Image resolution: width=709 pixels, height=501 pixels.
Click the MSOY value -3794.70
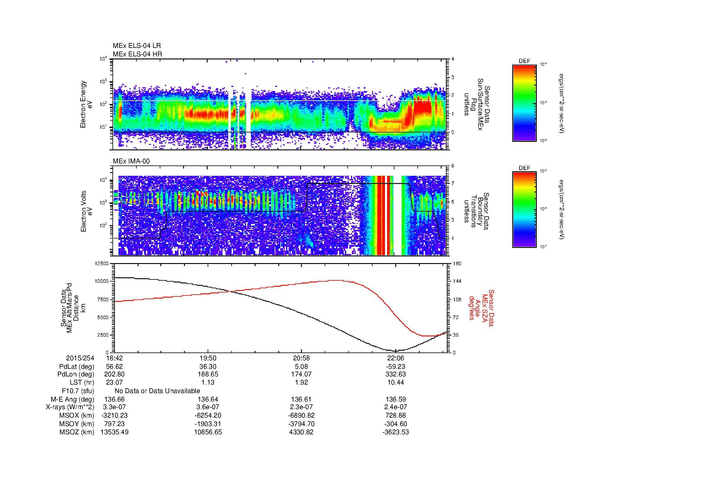tap(302, 424)
